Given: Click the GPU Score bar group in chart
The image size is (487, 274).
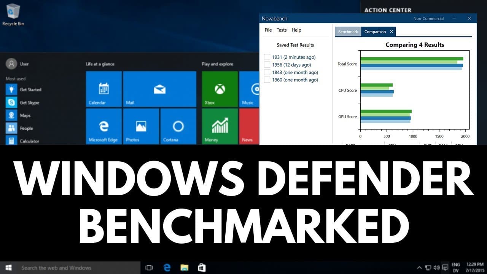Looking at the screenshot, I should (x=386, y=116).
